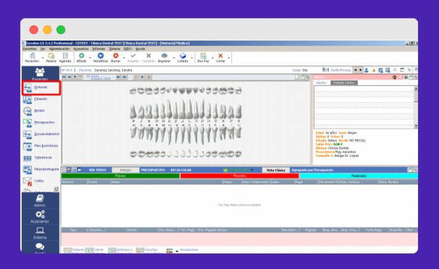439x269 pixels.
Task: Click the red Previstos bar
Action: point(239,176)
